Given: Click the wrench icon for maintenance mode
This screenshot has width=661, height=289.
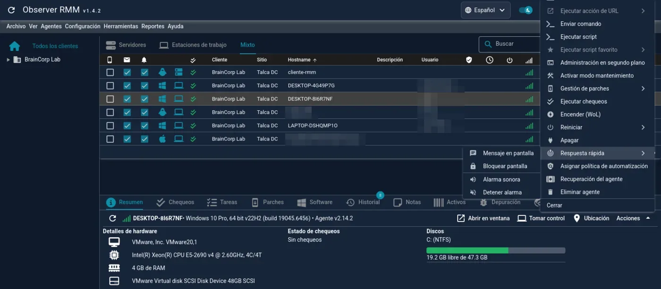Looking at the screenshot, I should click(550, 75).
